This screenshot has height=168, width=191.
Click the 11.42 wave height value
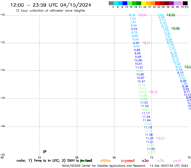tap(139, 67)
